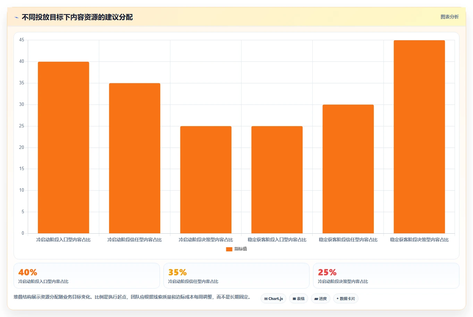Select the 进度 tag chip

coord(321,299)
